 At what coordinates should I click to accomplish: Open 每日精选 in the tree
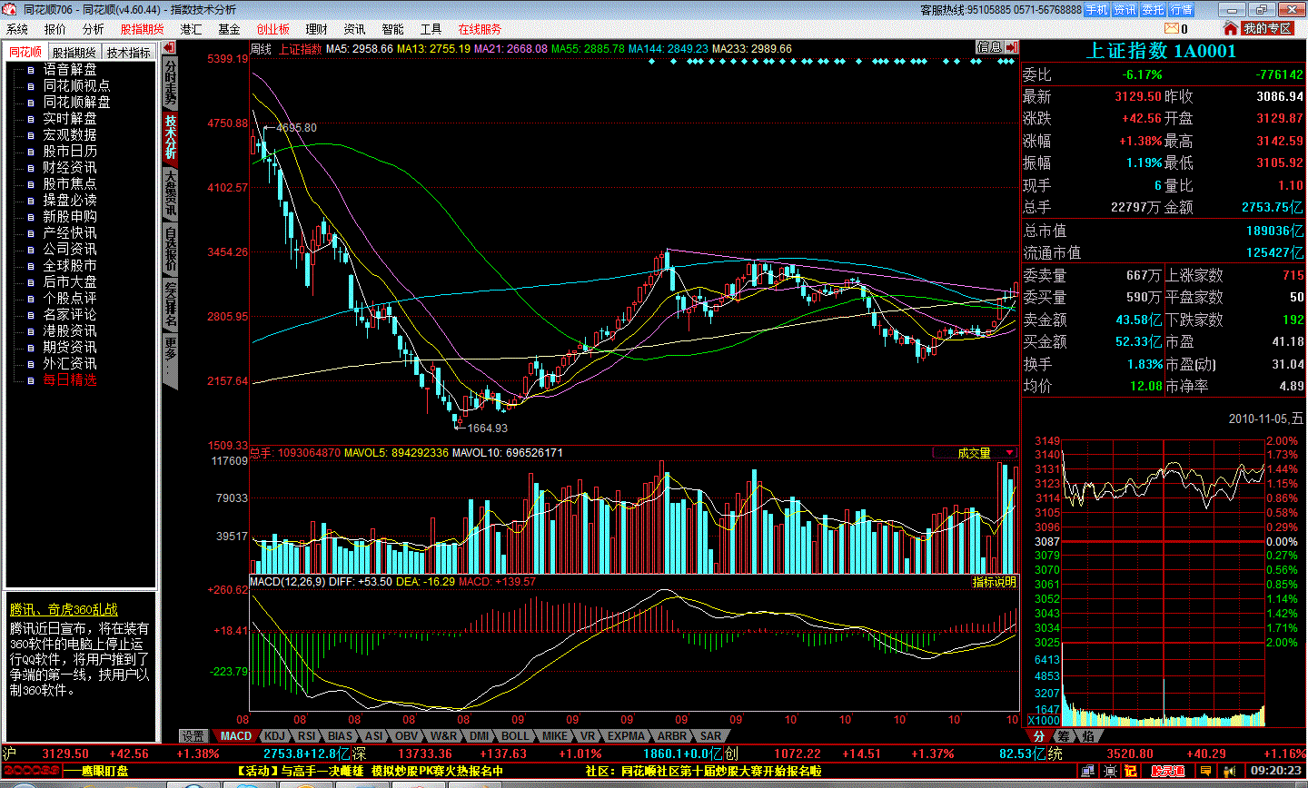pos(70,379)
